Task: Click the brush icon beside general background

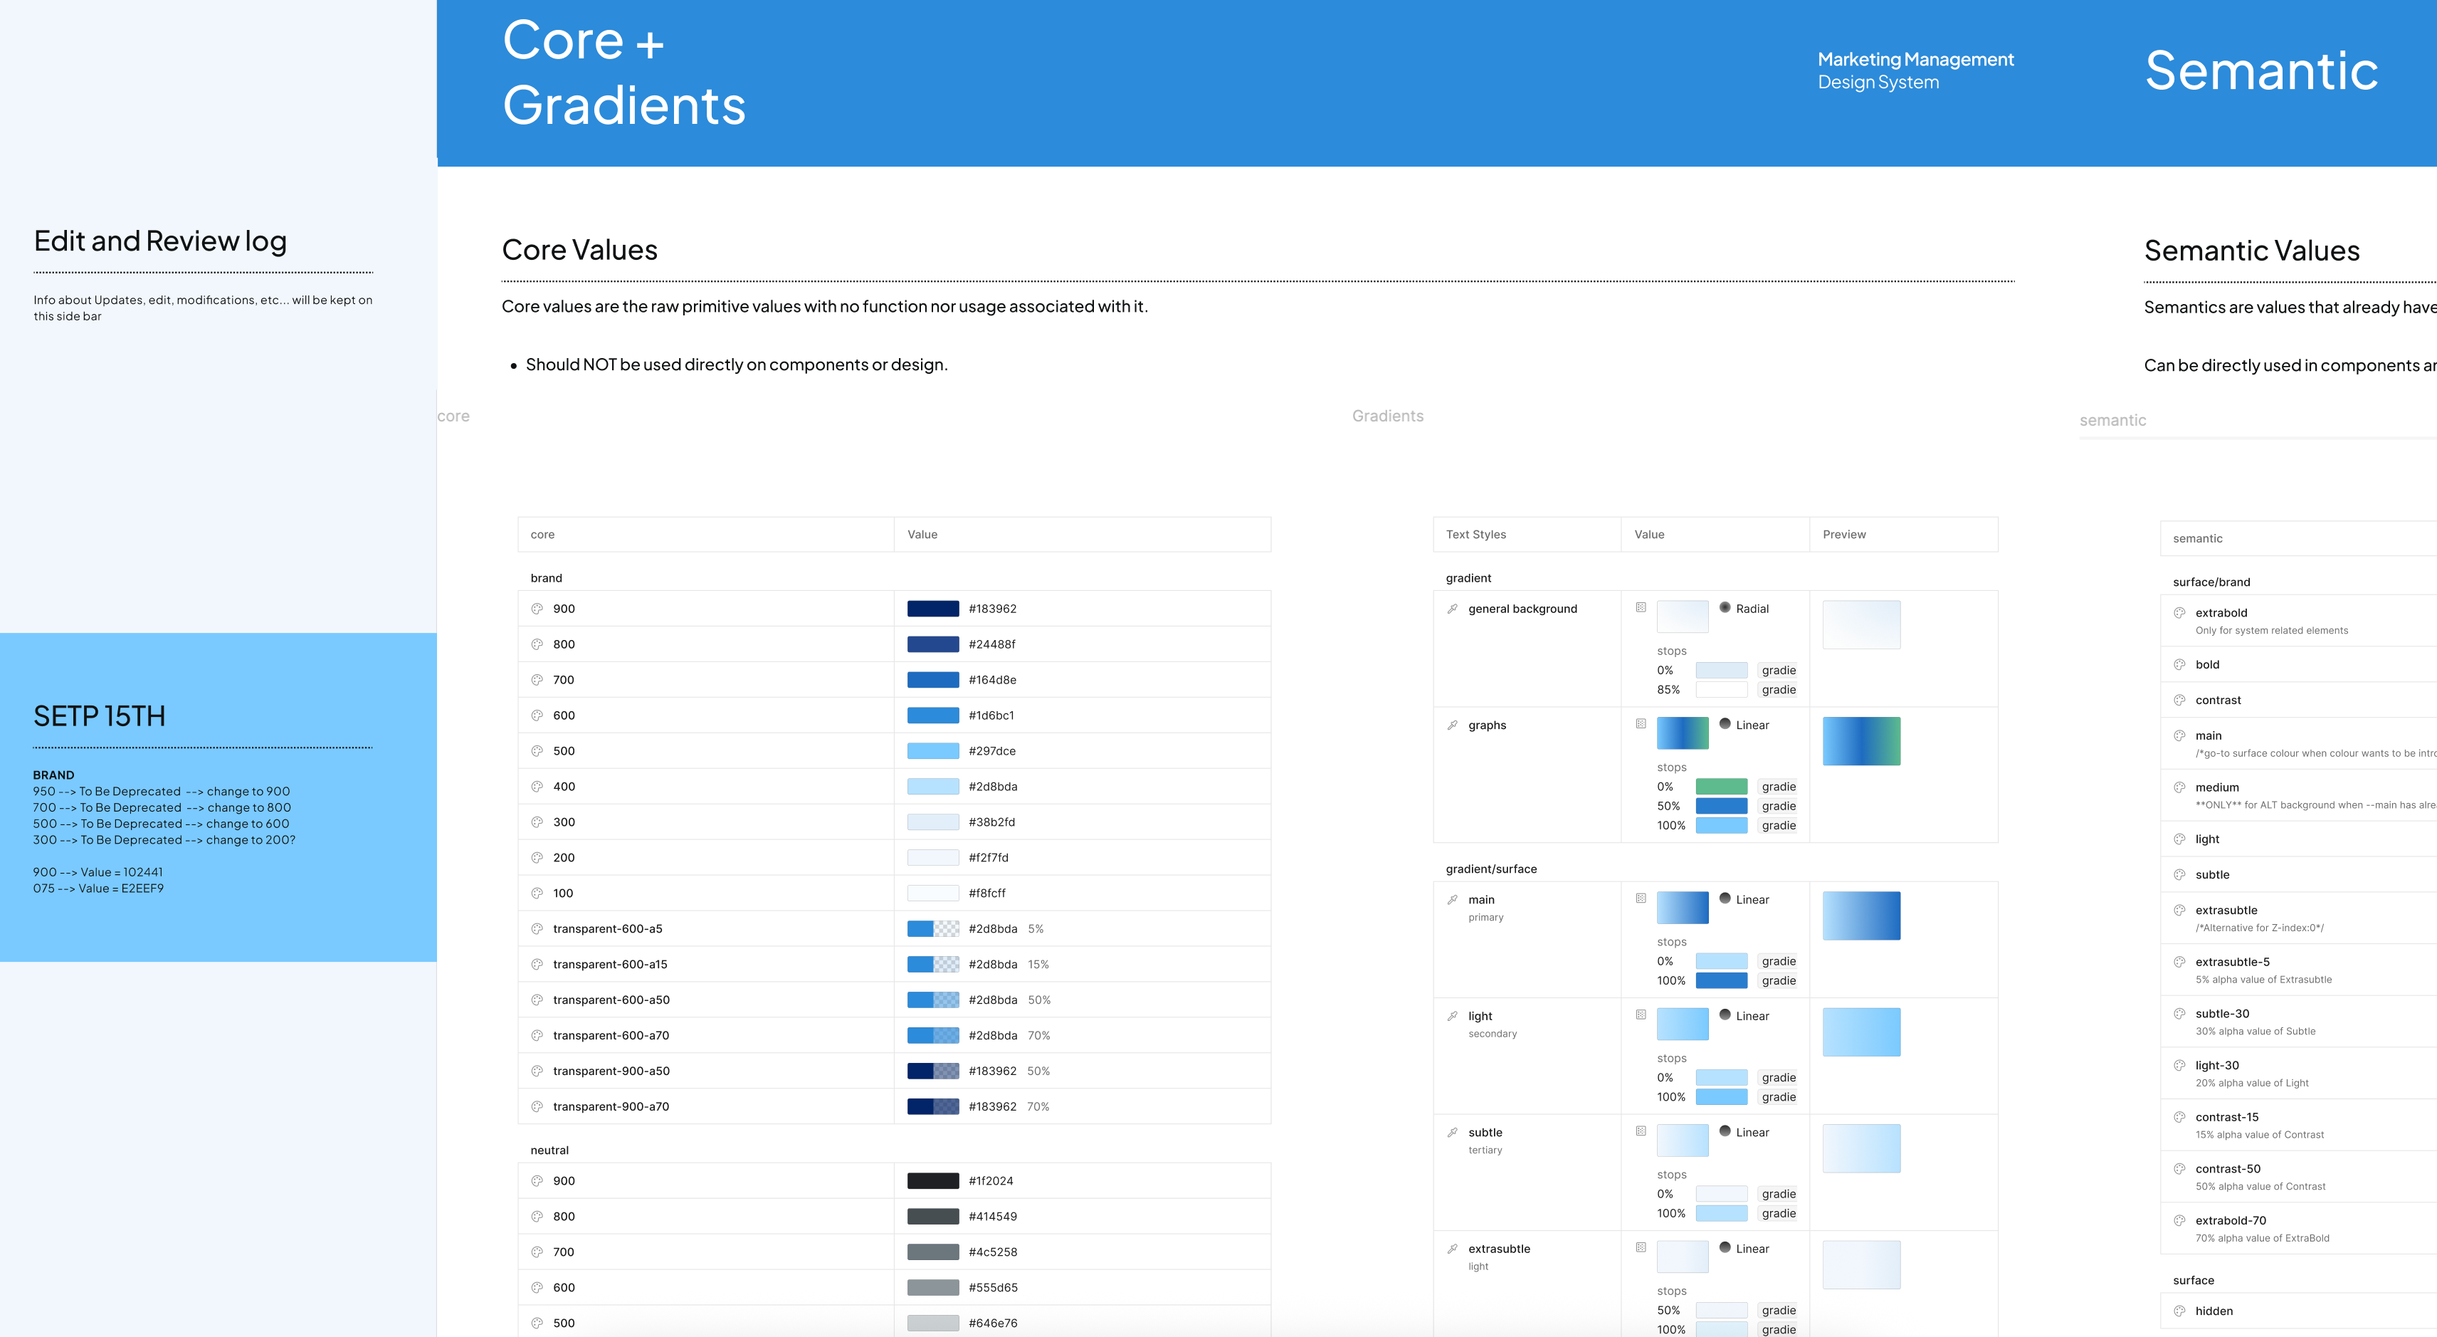Action: [x=1452, y=609]
